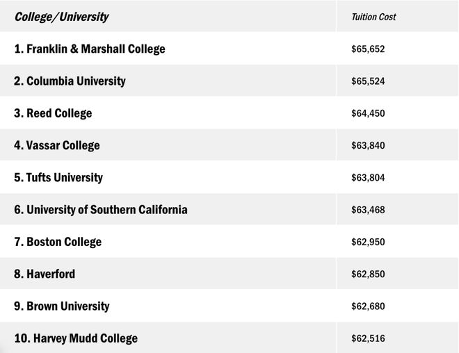Select University of Southern California entry
The height and width of the screenshot is (353, 459).
(101, 210)
